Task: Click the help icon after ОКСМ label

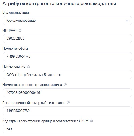Action: (x=91, y=121)
